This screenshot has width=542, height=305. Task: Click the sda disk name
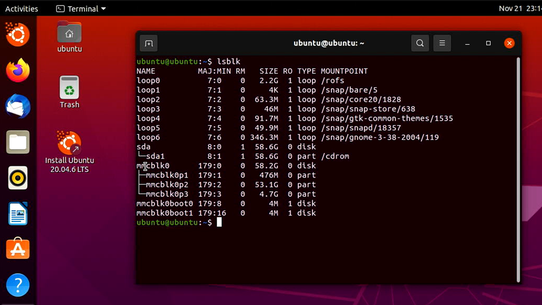[x=143, y=147]
